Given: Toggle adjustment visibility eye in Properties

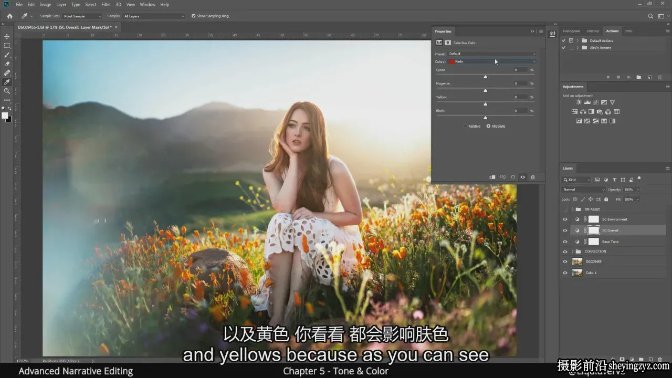Looking at the screenshot, I should (x=522, y=177).
